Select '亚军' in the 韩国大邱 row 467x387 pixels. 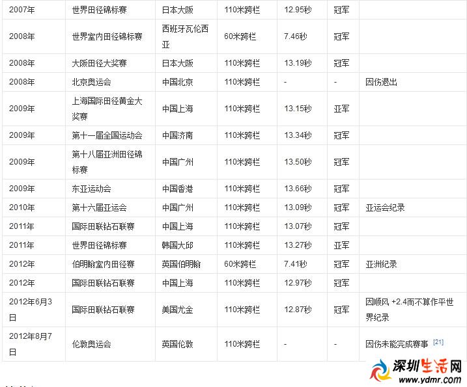[341, 245]
